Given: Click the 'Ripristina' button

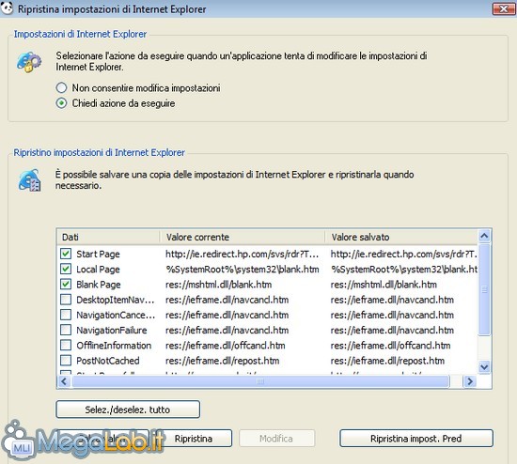Looking at the screenshot, I should pos(194,439).
